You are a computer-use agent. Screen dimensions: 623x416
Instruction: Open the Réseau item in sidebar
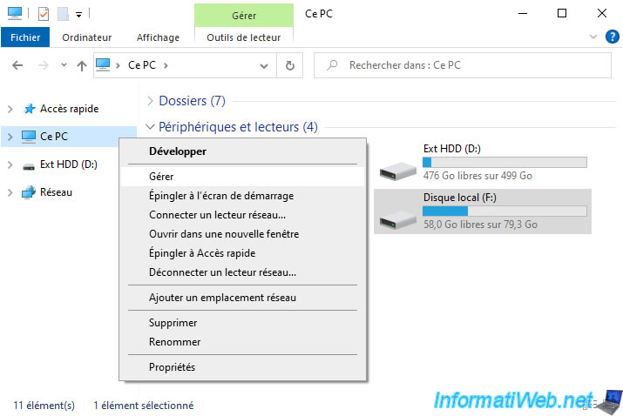coord(56,192)
